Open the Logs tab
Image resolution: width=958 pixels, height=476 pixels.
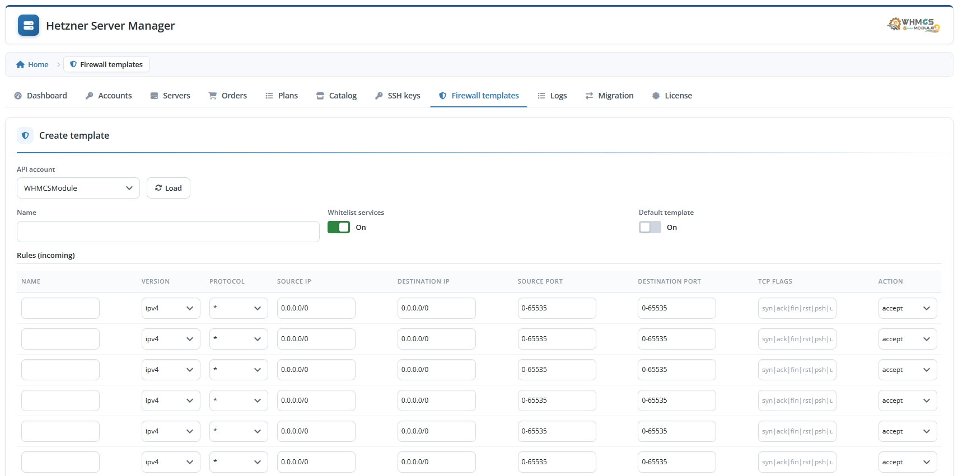552,96
